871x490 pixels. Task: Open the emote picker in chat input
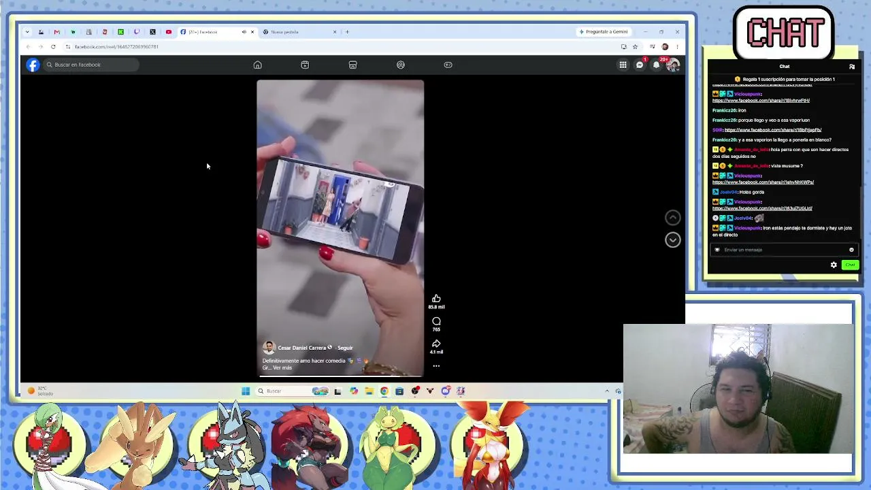pos(851,250)
